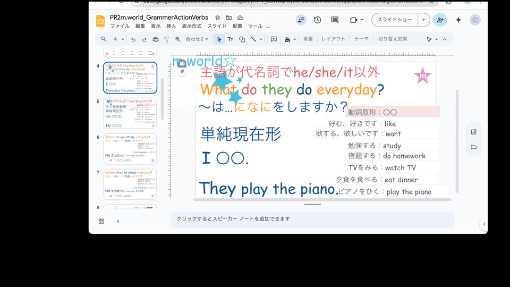
Task: Click the undo arrow icon
Action: click(133, 39)
